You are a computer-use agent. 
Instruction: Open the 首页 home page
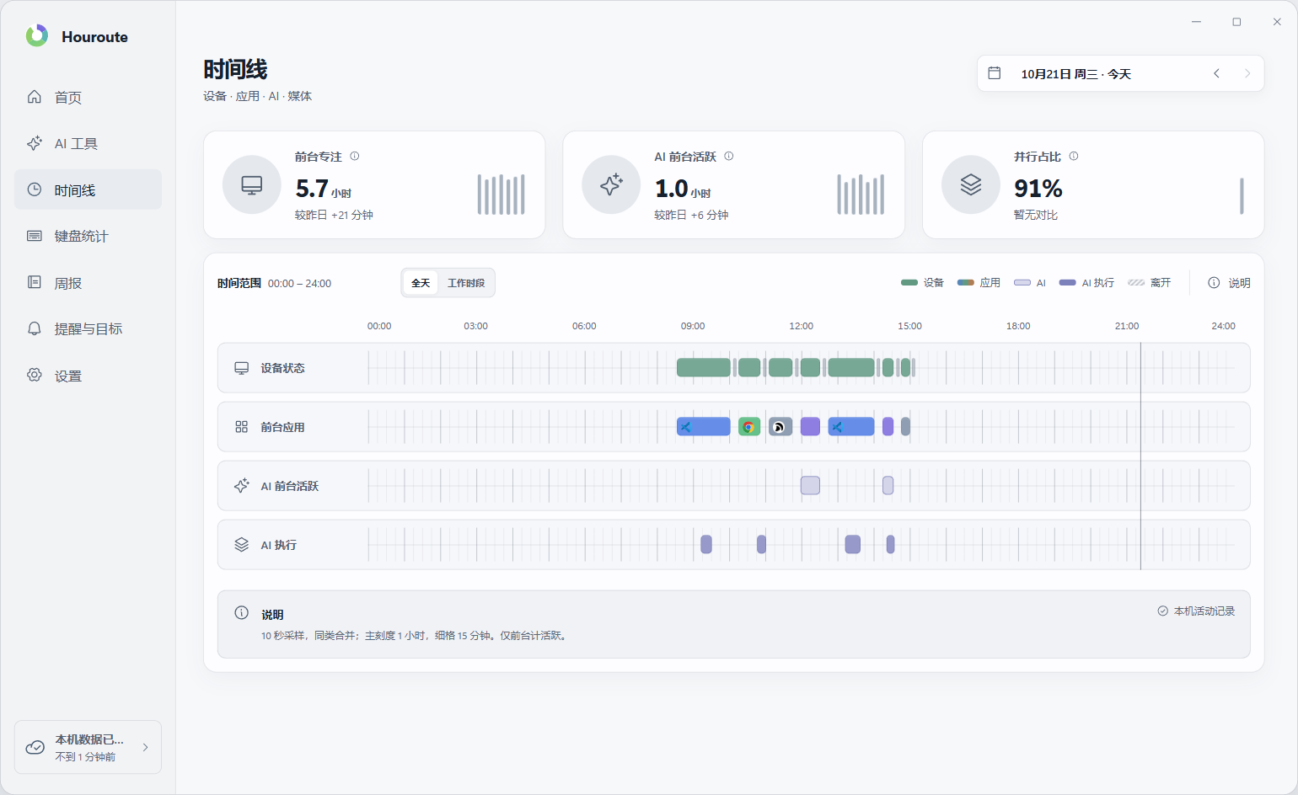pos(88,97)
